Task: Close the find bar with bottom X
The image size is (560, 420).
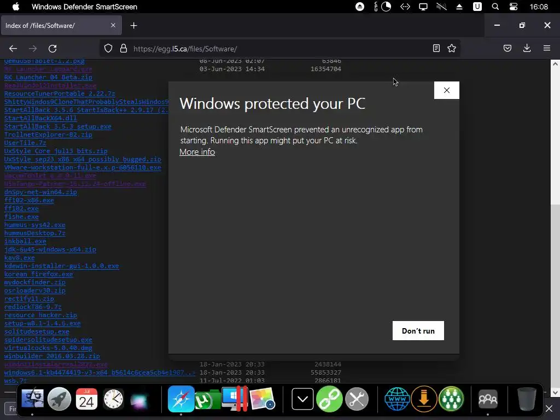Action: [x=549, y=408]
